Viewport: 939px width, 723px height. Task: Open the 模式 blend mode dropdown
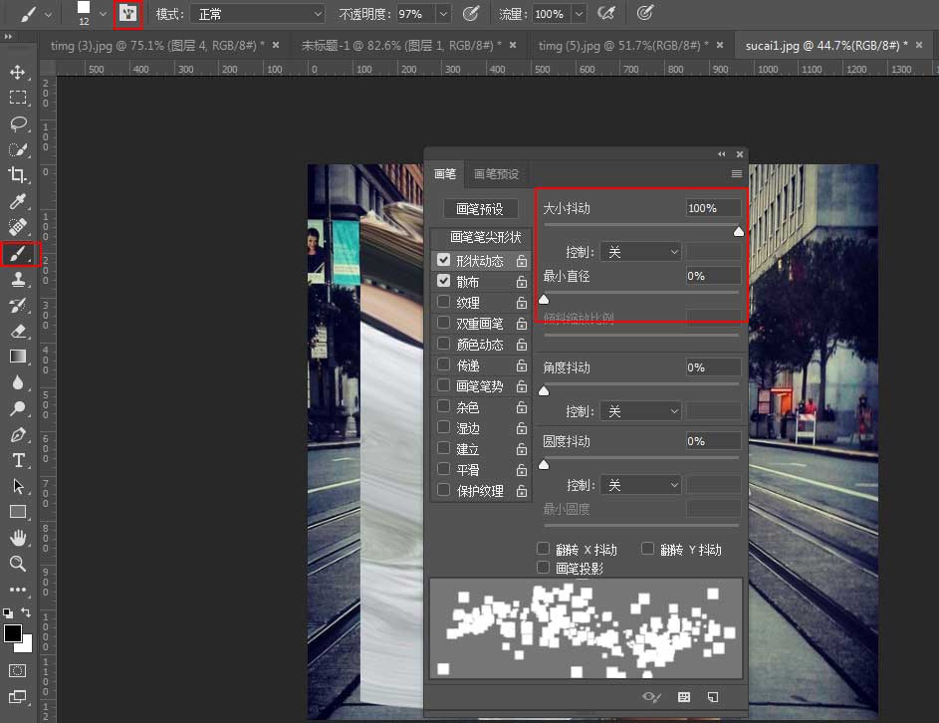click(x=257, y=14)
